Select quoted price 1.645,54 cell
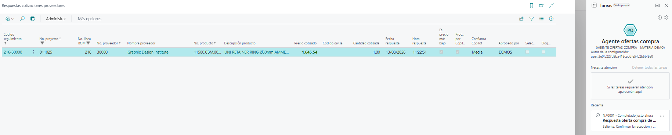Image resolution: width=672 pixels, height=135 pixels. click(310, 52)
